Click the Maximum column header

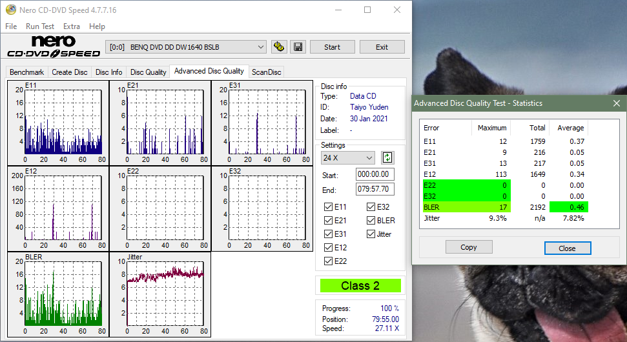492,128
